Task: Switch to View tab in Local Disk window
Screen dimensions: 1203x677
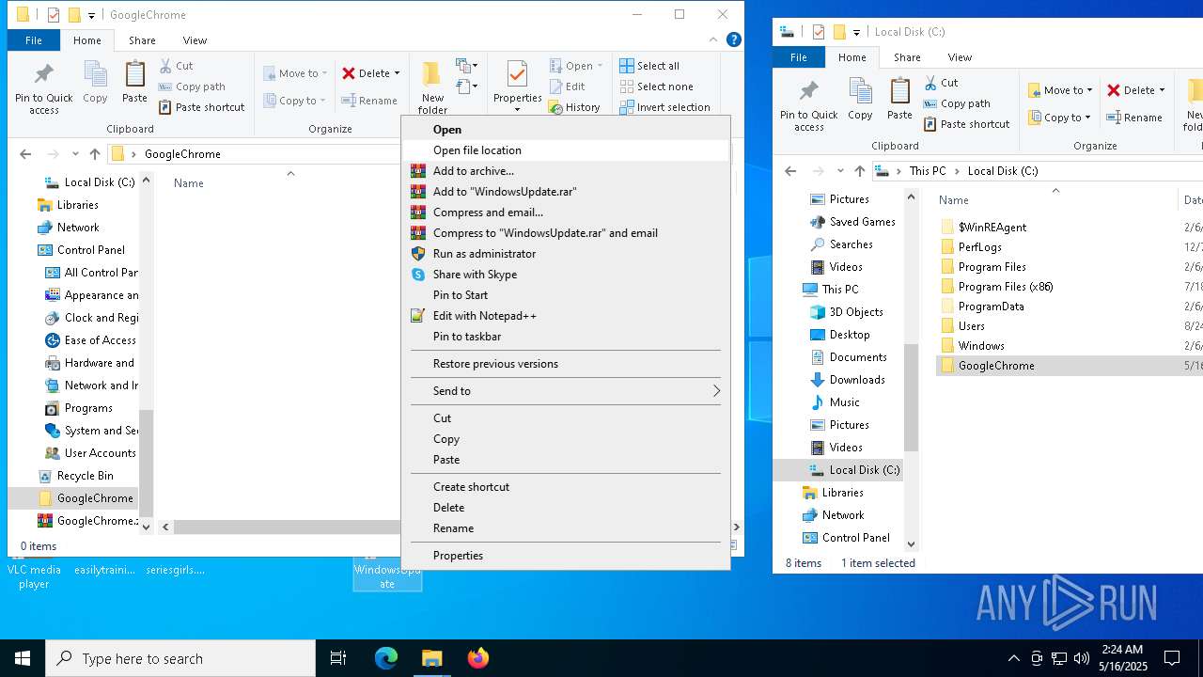Action: coord(960,57)
